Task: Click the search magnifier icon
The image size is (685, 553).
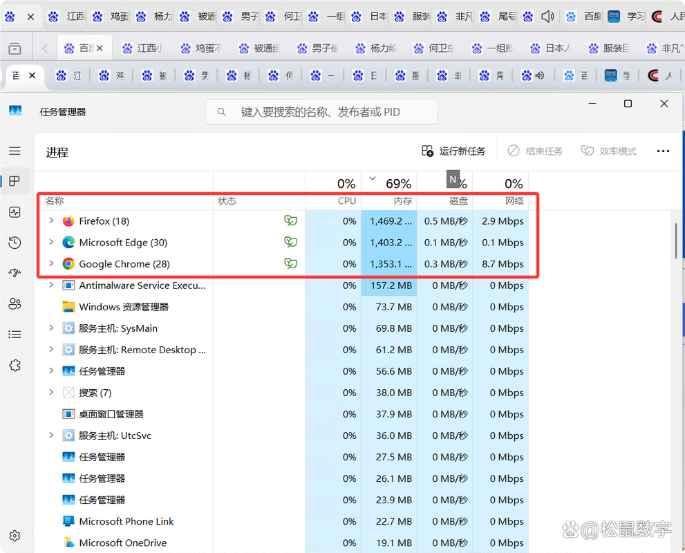Action: point(221,112)
